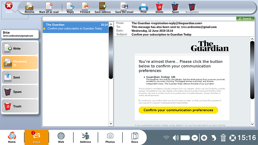Click the Brice account name box
258x145 pixels.
[x=20, y=34]
